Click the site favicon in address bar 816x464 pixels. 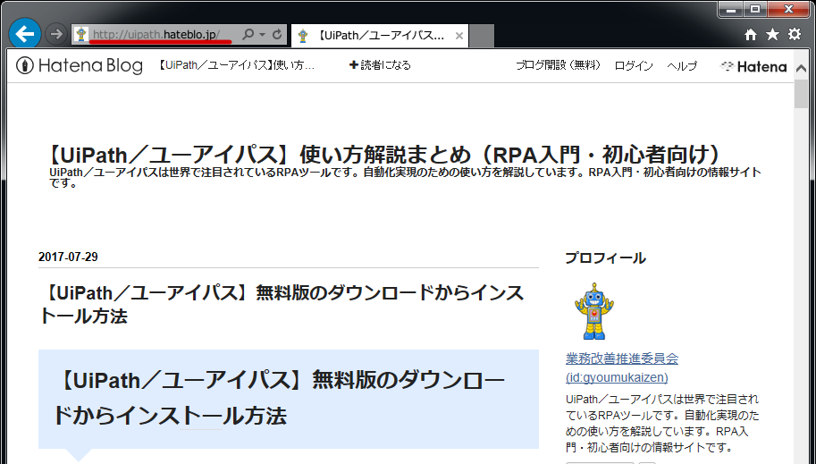(81, 35)
